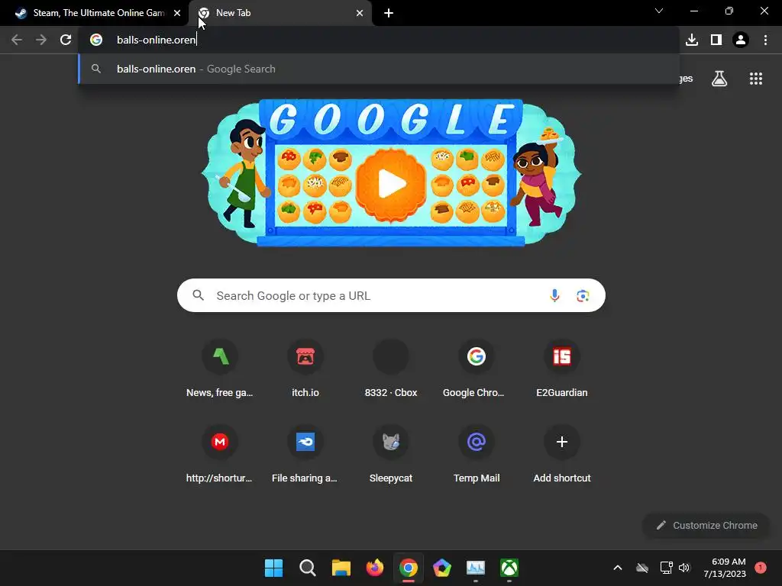
Task: Open the Xbox app from the taskbar
Action: click(509, 568)
